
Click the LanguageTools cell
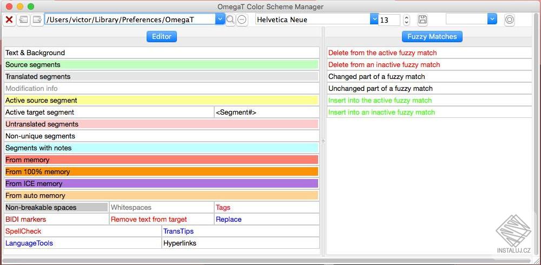[x=82, y=243]
